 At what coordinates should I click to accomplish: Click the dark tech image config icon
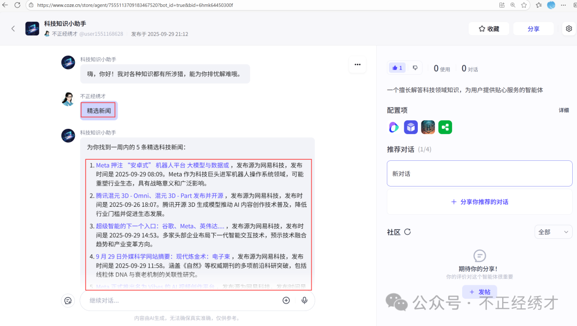428,127
